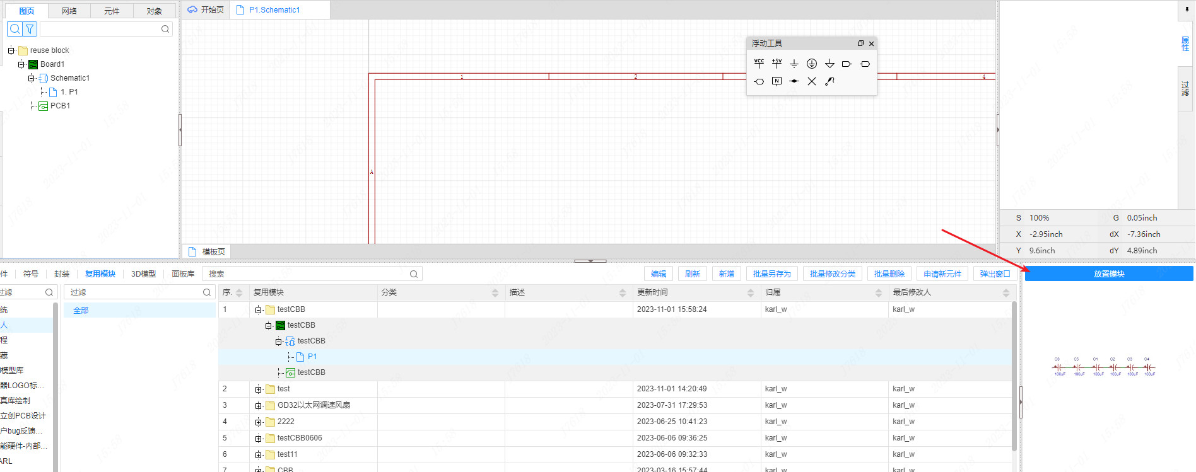1196x472 pixels.
Task: Open the 封装 library tab
Action: 62,274
